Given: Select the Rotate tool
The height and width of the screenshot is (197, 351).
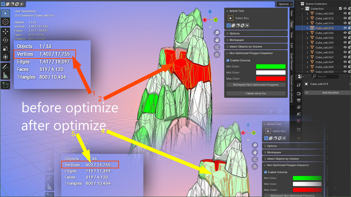Looking at the screenshot, I should point(5,40).
